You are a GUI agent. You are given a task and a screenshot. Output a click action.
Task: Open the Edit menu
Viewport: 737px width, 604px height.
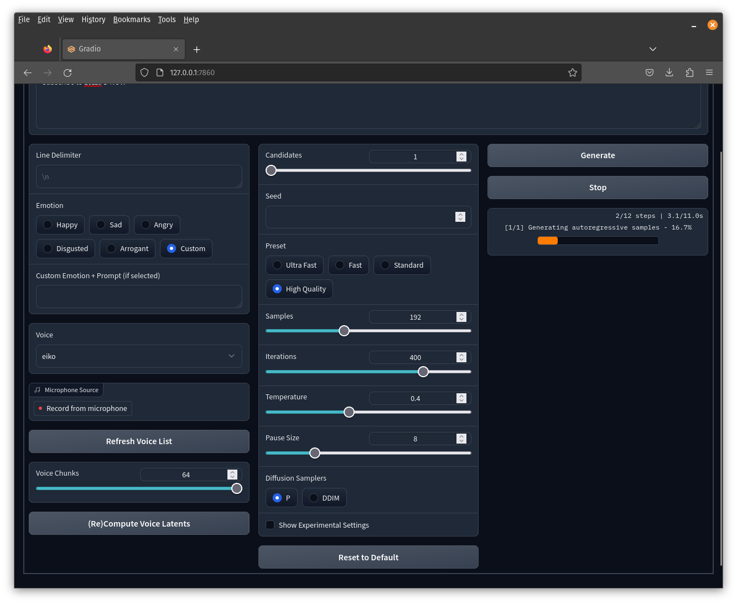click(x=44, y=19)
